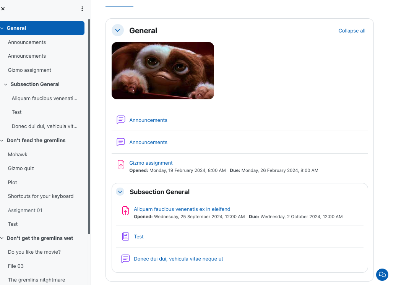Click the active tab underline at top
Screen dimensions: 396x285
pyautogui.click(x=120, y=7)
